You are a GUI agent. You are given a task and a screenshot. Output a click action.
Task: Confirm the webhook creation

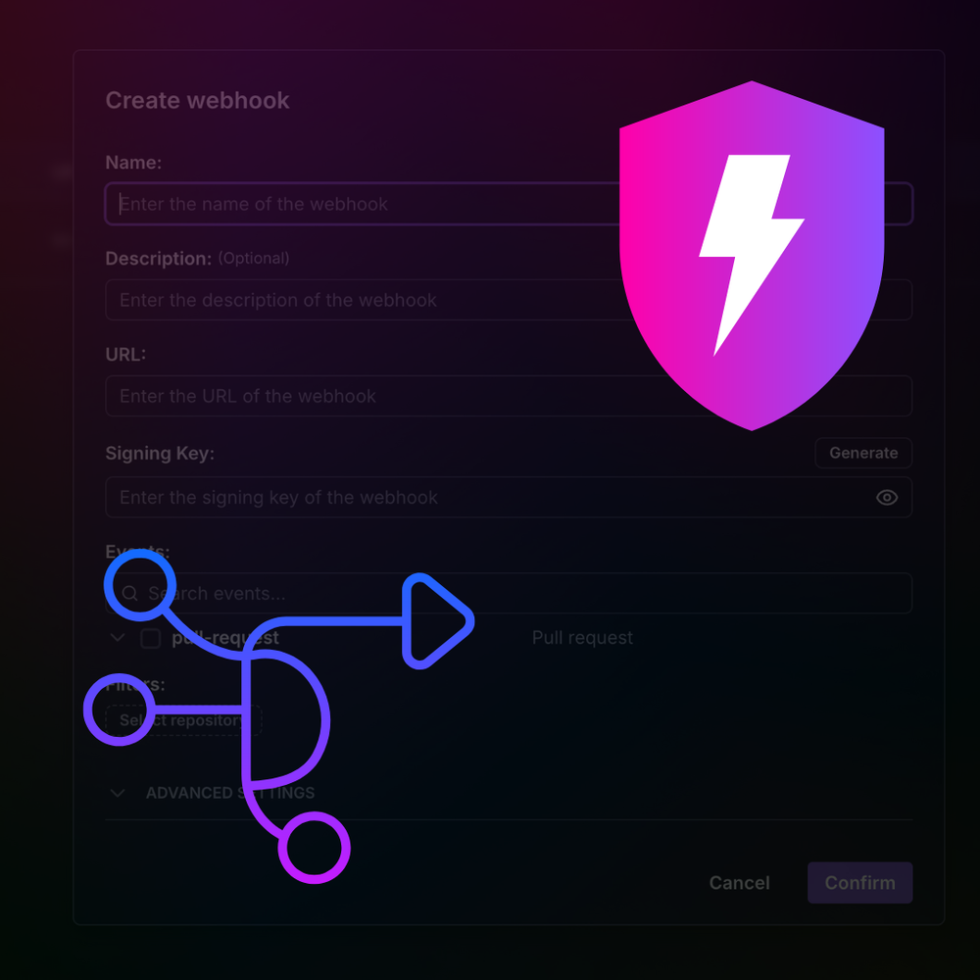tap(859, 883)
